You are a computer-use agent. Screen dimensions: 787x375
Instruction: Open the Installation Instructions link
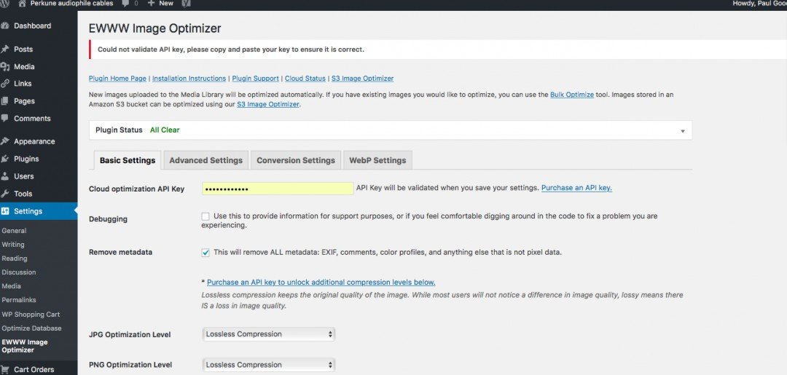click(x=189, y=79)
